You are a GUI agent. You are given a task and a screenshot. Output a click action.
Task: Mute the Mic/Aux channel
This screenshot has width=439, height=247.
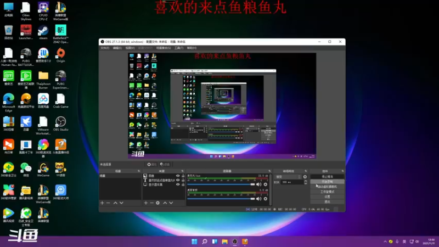258,184
